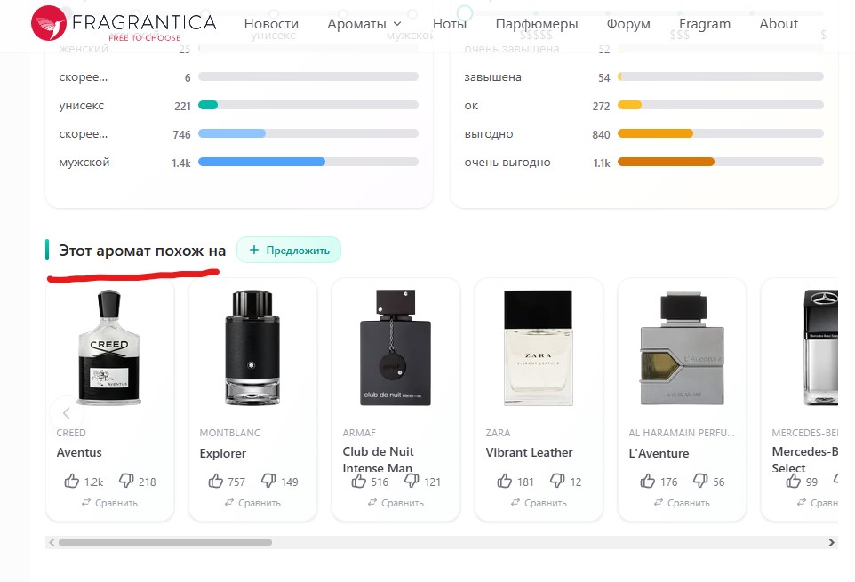Viewport: 855px width, 582px height.
Task: Like the Creed Aventus similarity
Action: click(x=71, y=482)
